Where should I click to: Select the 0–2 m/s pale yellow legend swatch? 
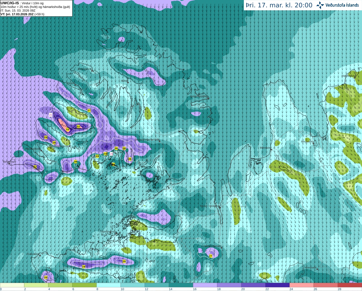[12, 285]
